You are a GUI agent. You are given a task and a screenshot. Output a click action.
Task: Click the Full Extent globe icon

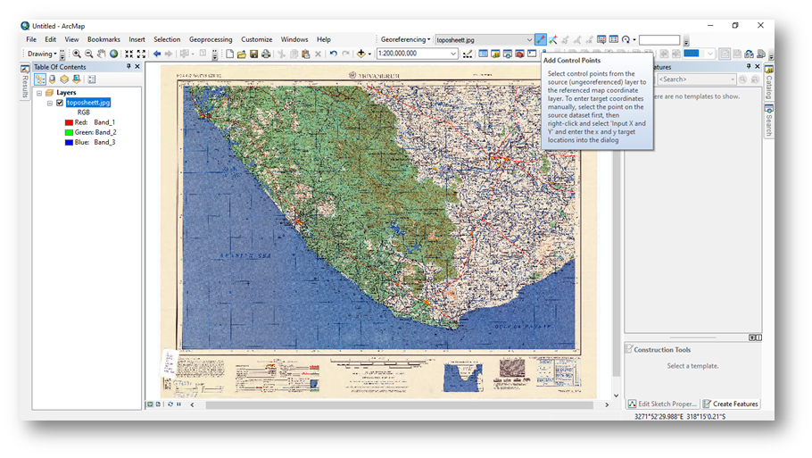point(114,54)
